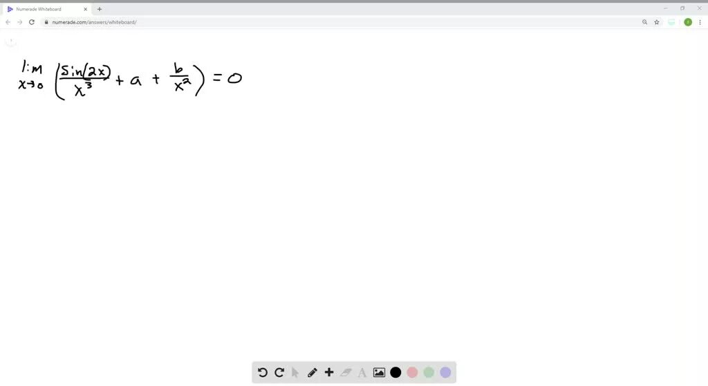Image resolution: width=708 pixels, height=386 pixels.
Task: Click the plus add tool
Action: click(328, 372)
